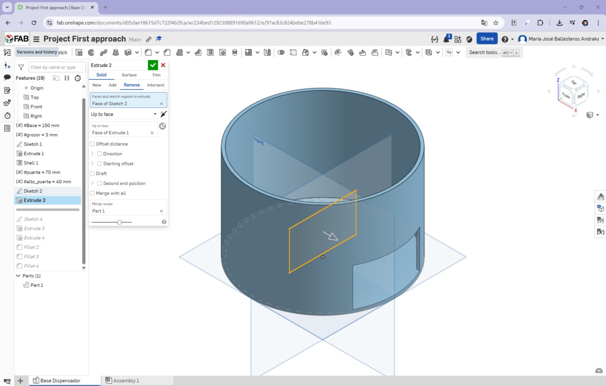The width and height of the screenshot is (606, 386).
Task: Cancel Extrude 2 dialog with red X
Action: coord(163,65)
